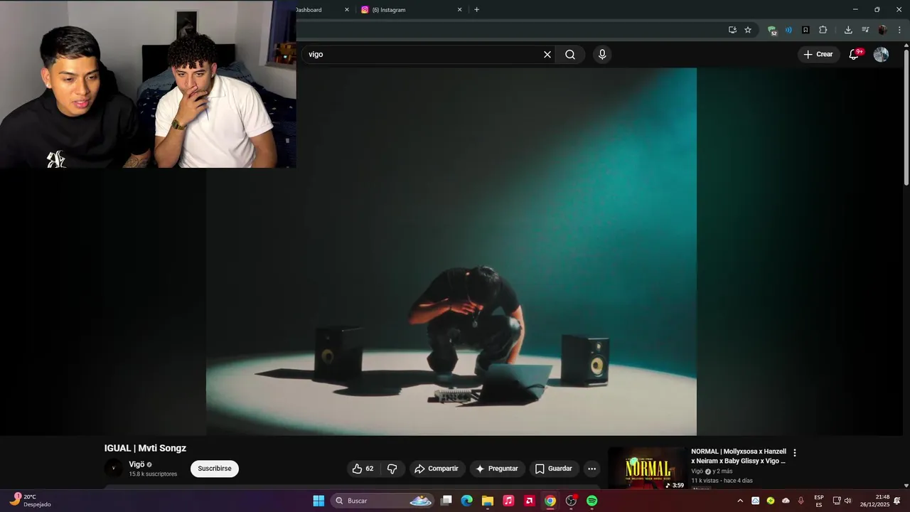Open the volume control in tray
This screenshot has height=512, width=910.
tap(847, 501)
